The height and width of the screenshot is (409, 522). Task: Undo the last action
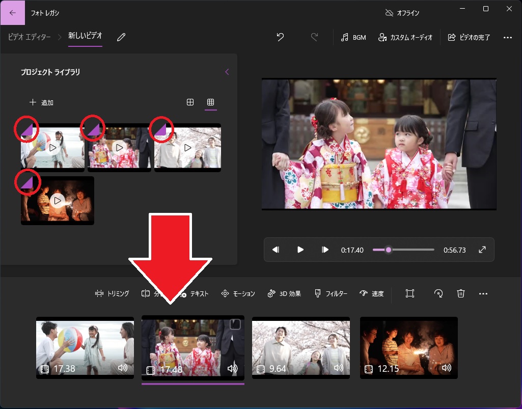click(280, 37)
